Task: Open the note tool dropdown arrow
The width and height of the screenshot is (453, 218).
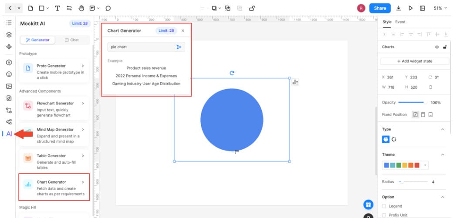Action: click(98, 8)
